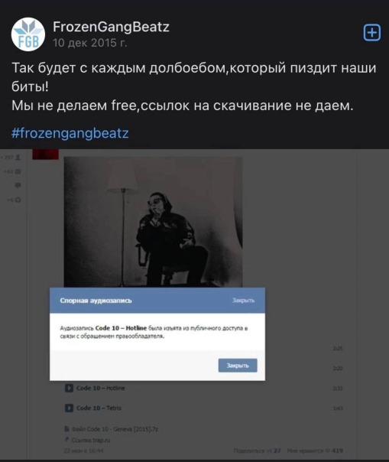Click the post date 10 дек 2015
This screenshot has height=462, width=389.
pos(90,43)
